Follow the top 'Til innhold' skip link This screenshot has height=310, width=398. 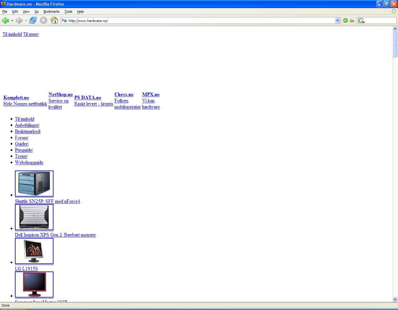tap(12, 34)
